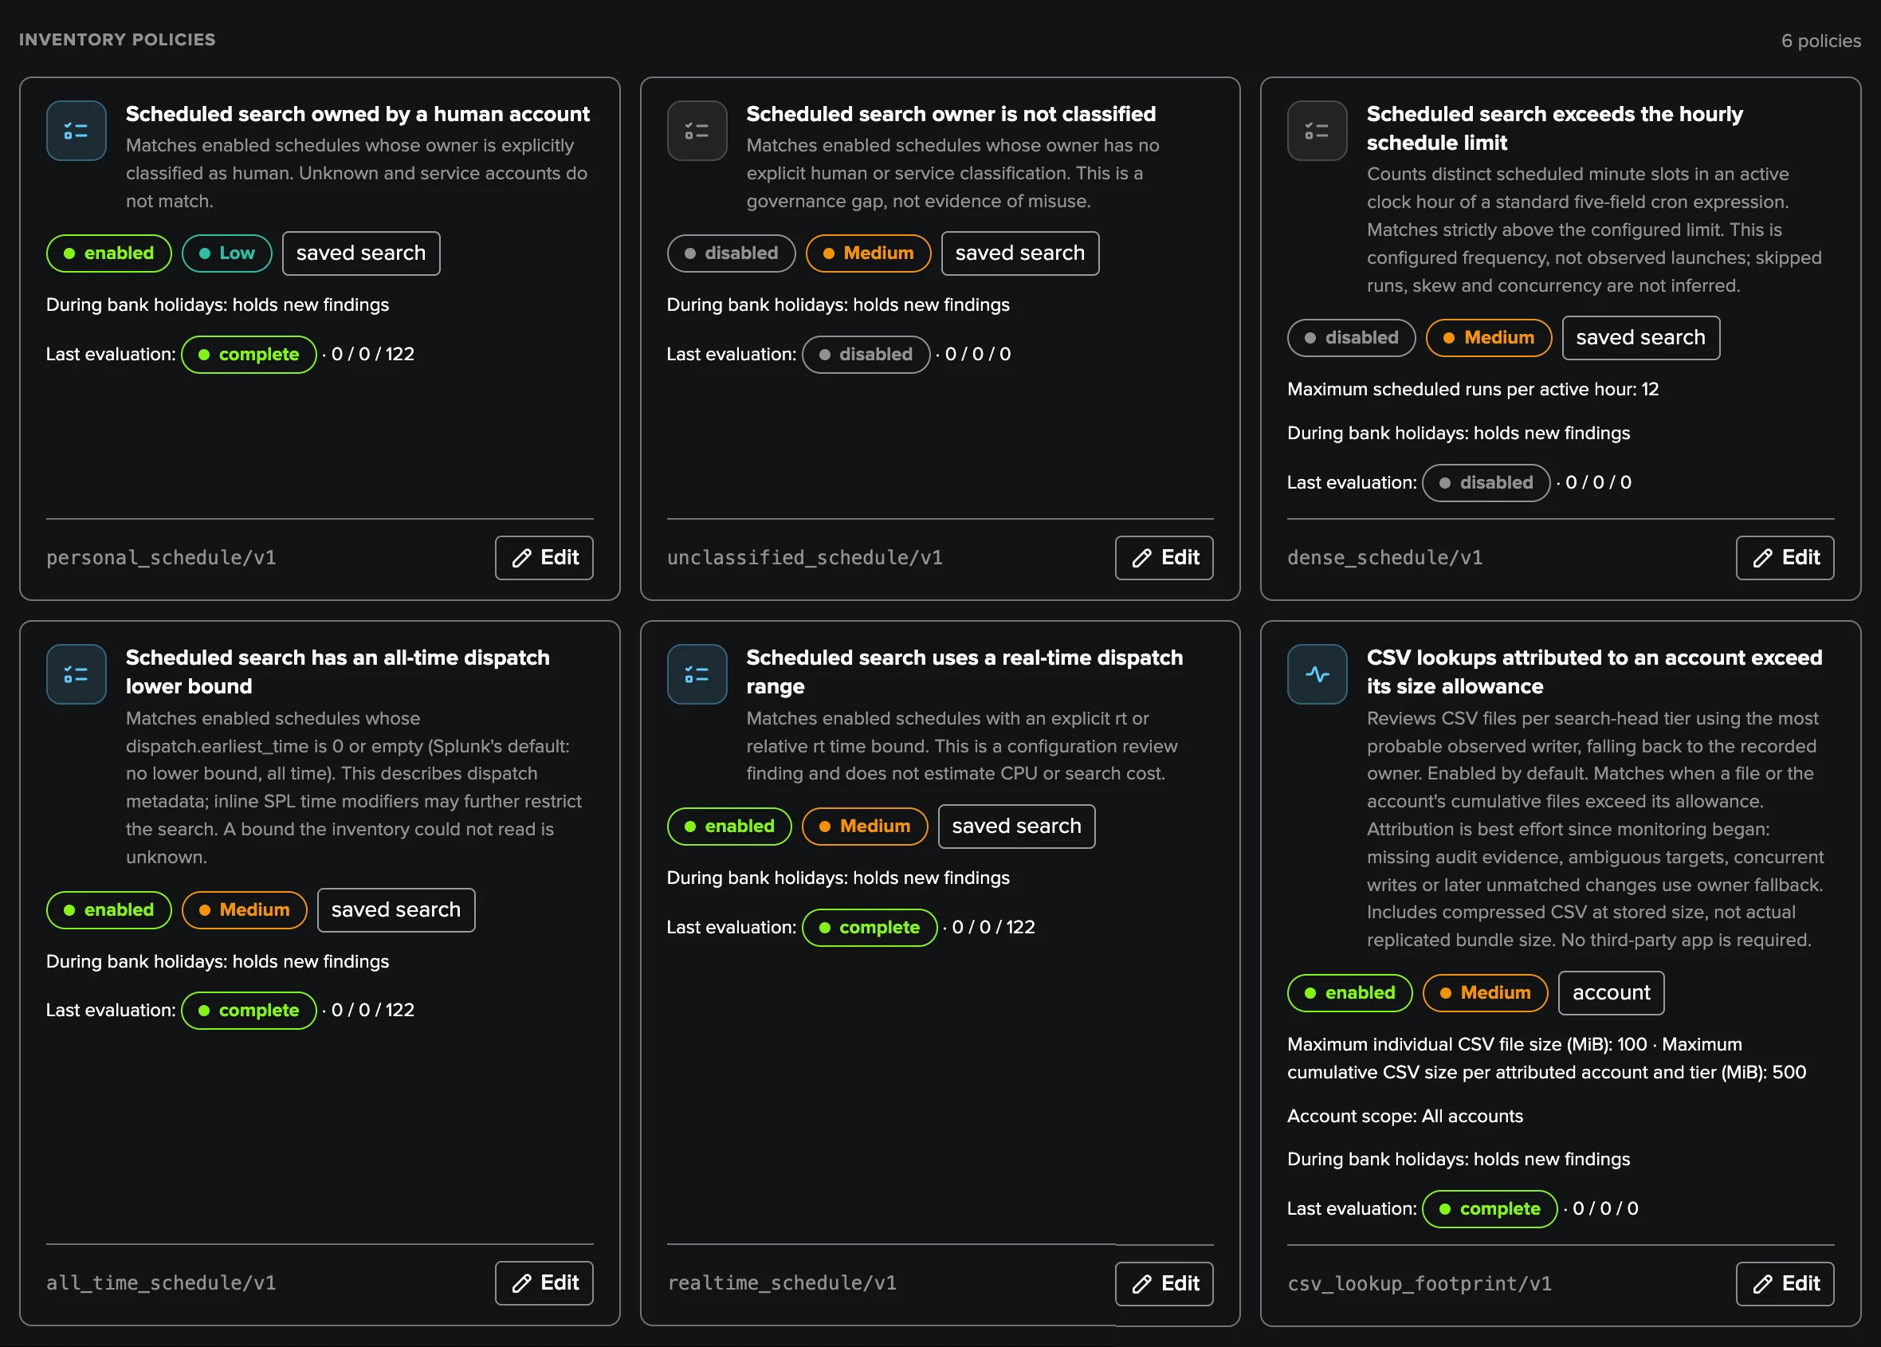Click 'Maximum individual CSV file size (MiB): 100' text

(x=1467, y=1044)
